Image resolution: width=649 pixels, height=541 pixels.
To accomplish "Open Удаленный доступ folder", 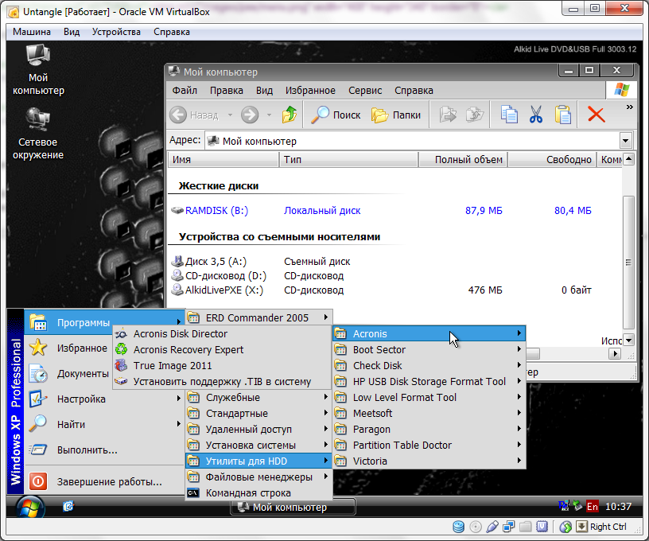I will (x=258, y=430).
